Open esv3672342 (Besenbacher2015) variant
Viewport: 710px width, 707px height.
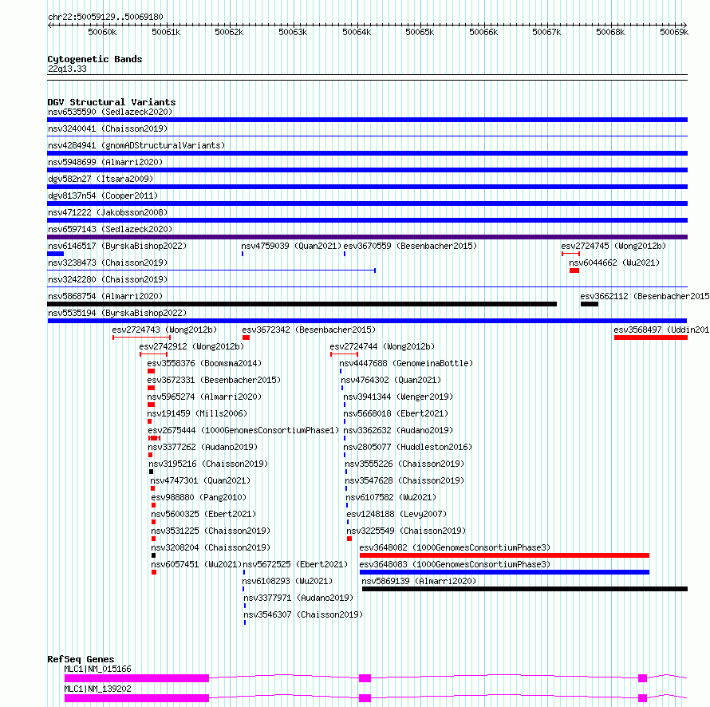pos(309,330)
